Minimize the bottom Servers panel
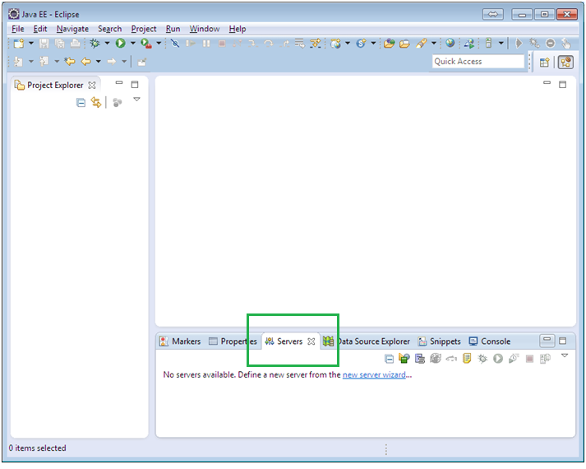The image size is (586, 469). point(547,341)
